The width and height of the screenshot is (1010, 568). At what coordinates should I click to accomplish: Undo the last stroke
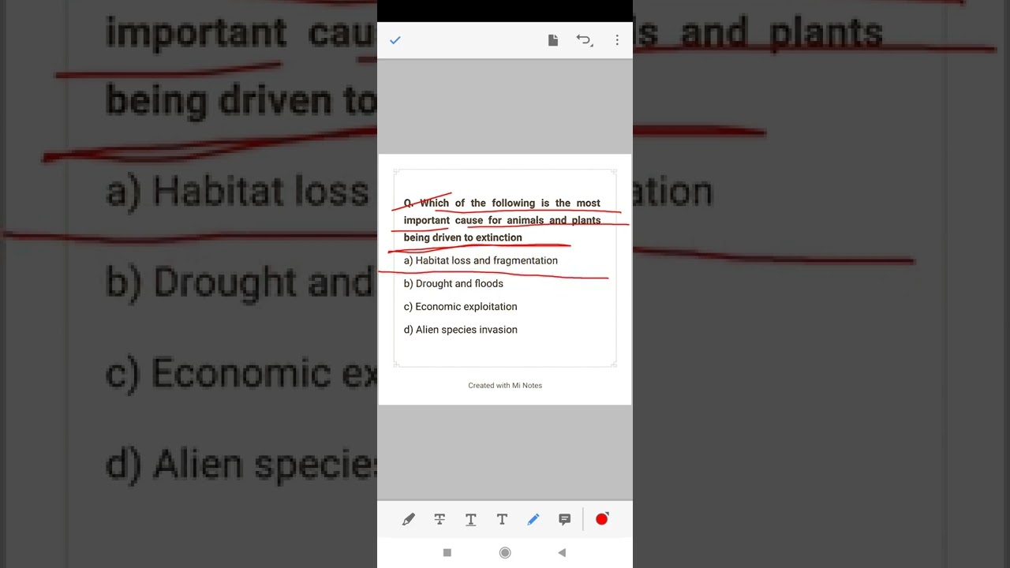pos(584,40)
